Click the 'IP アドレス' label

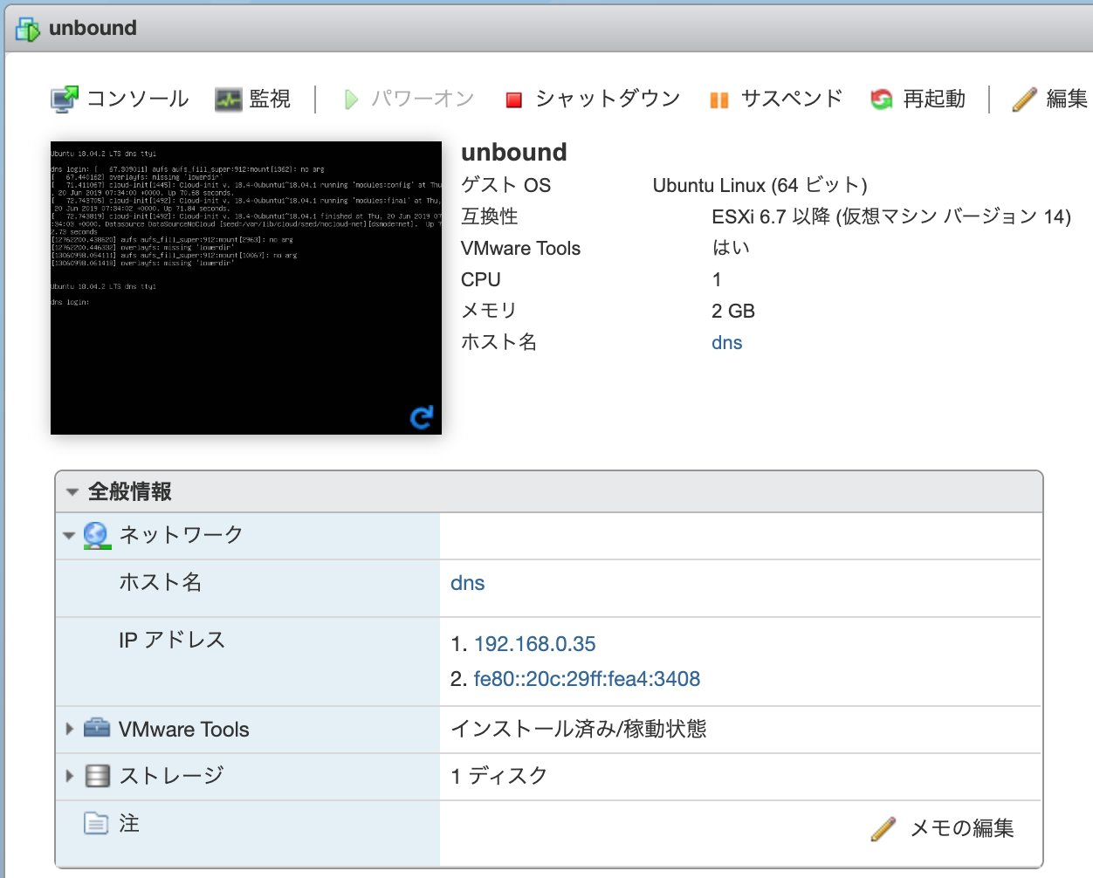coord(172,640)
